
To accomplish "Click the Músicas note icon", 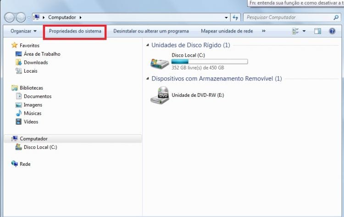I will click(x=19, y=113).
